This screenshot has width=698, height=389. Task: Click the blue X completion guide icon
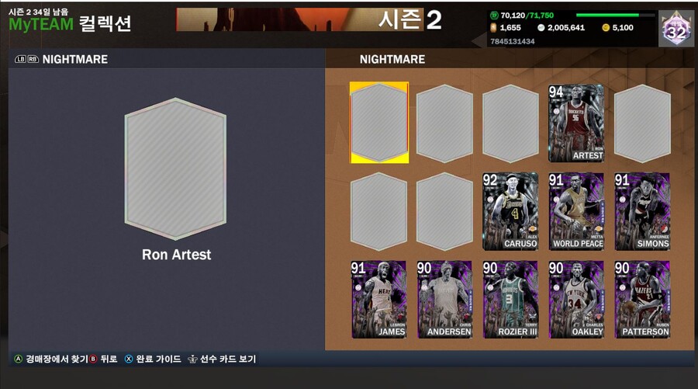point(129,359)
